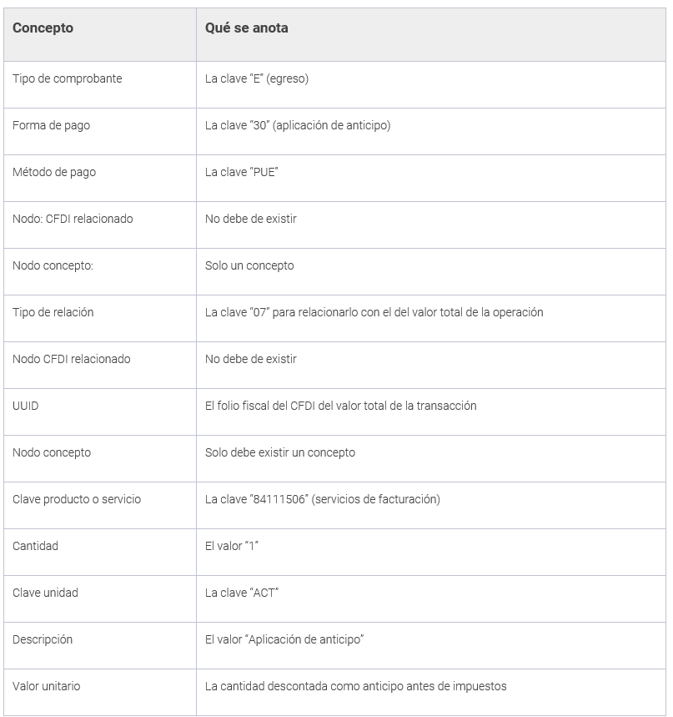Select the "Cantidad" row label
The width and height of the screenshot is (673, 717).
click(35, 546)
